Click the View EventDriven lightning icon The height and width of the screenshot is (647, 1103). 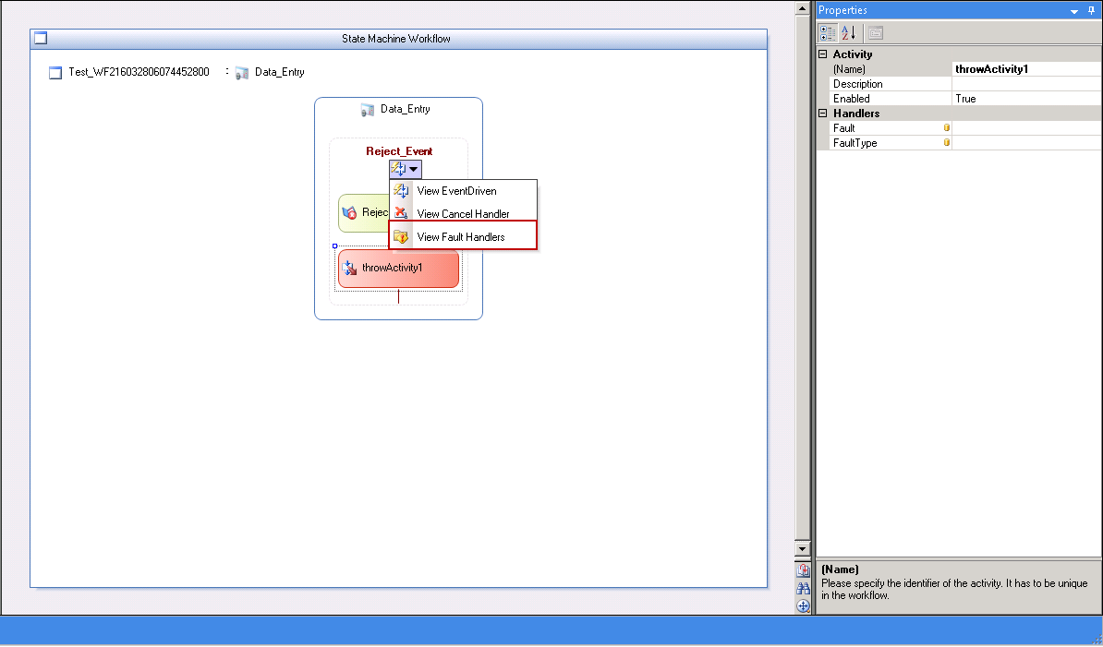(x=401, y=190)
